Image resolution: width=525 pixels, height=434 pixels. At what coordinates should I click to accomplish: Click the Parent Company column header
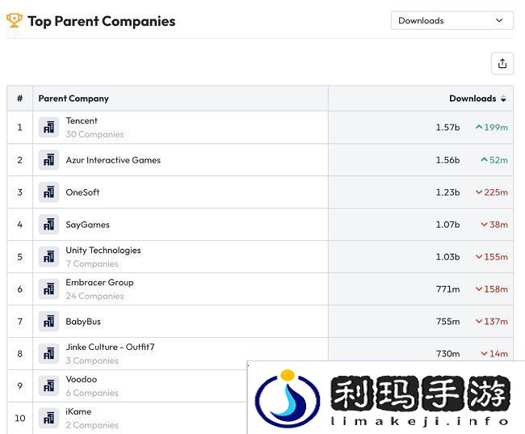(x=73, y=99)
